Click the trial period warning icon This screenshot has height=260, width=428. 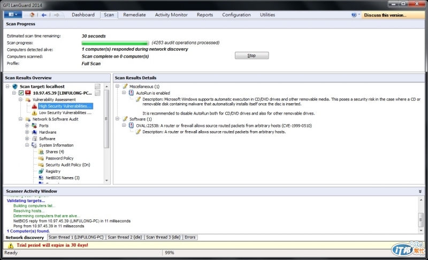pyautogui.click(x=10, y=245)
